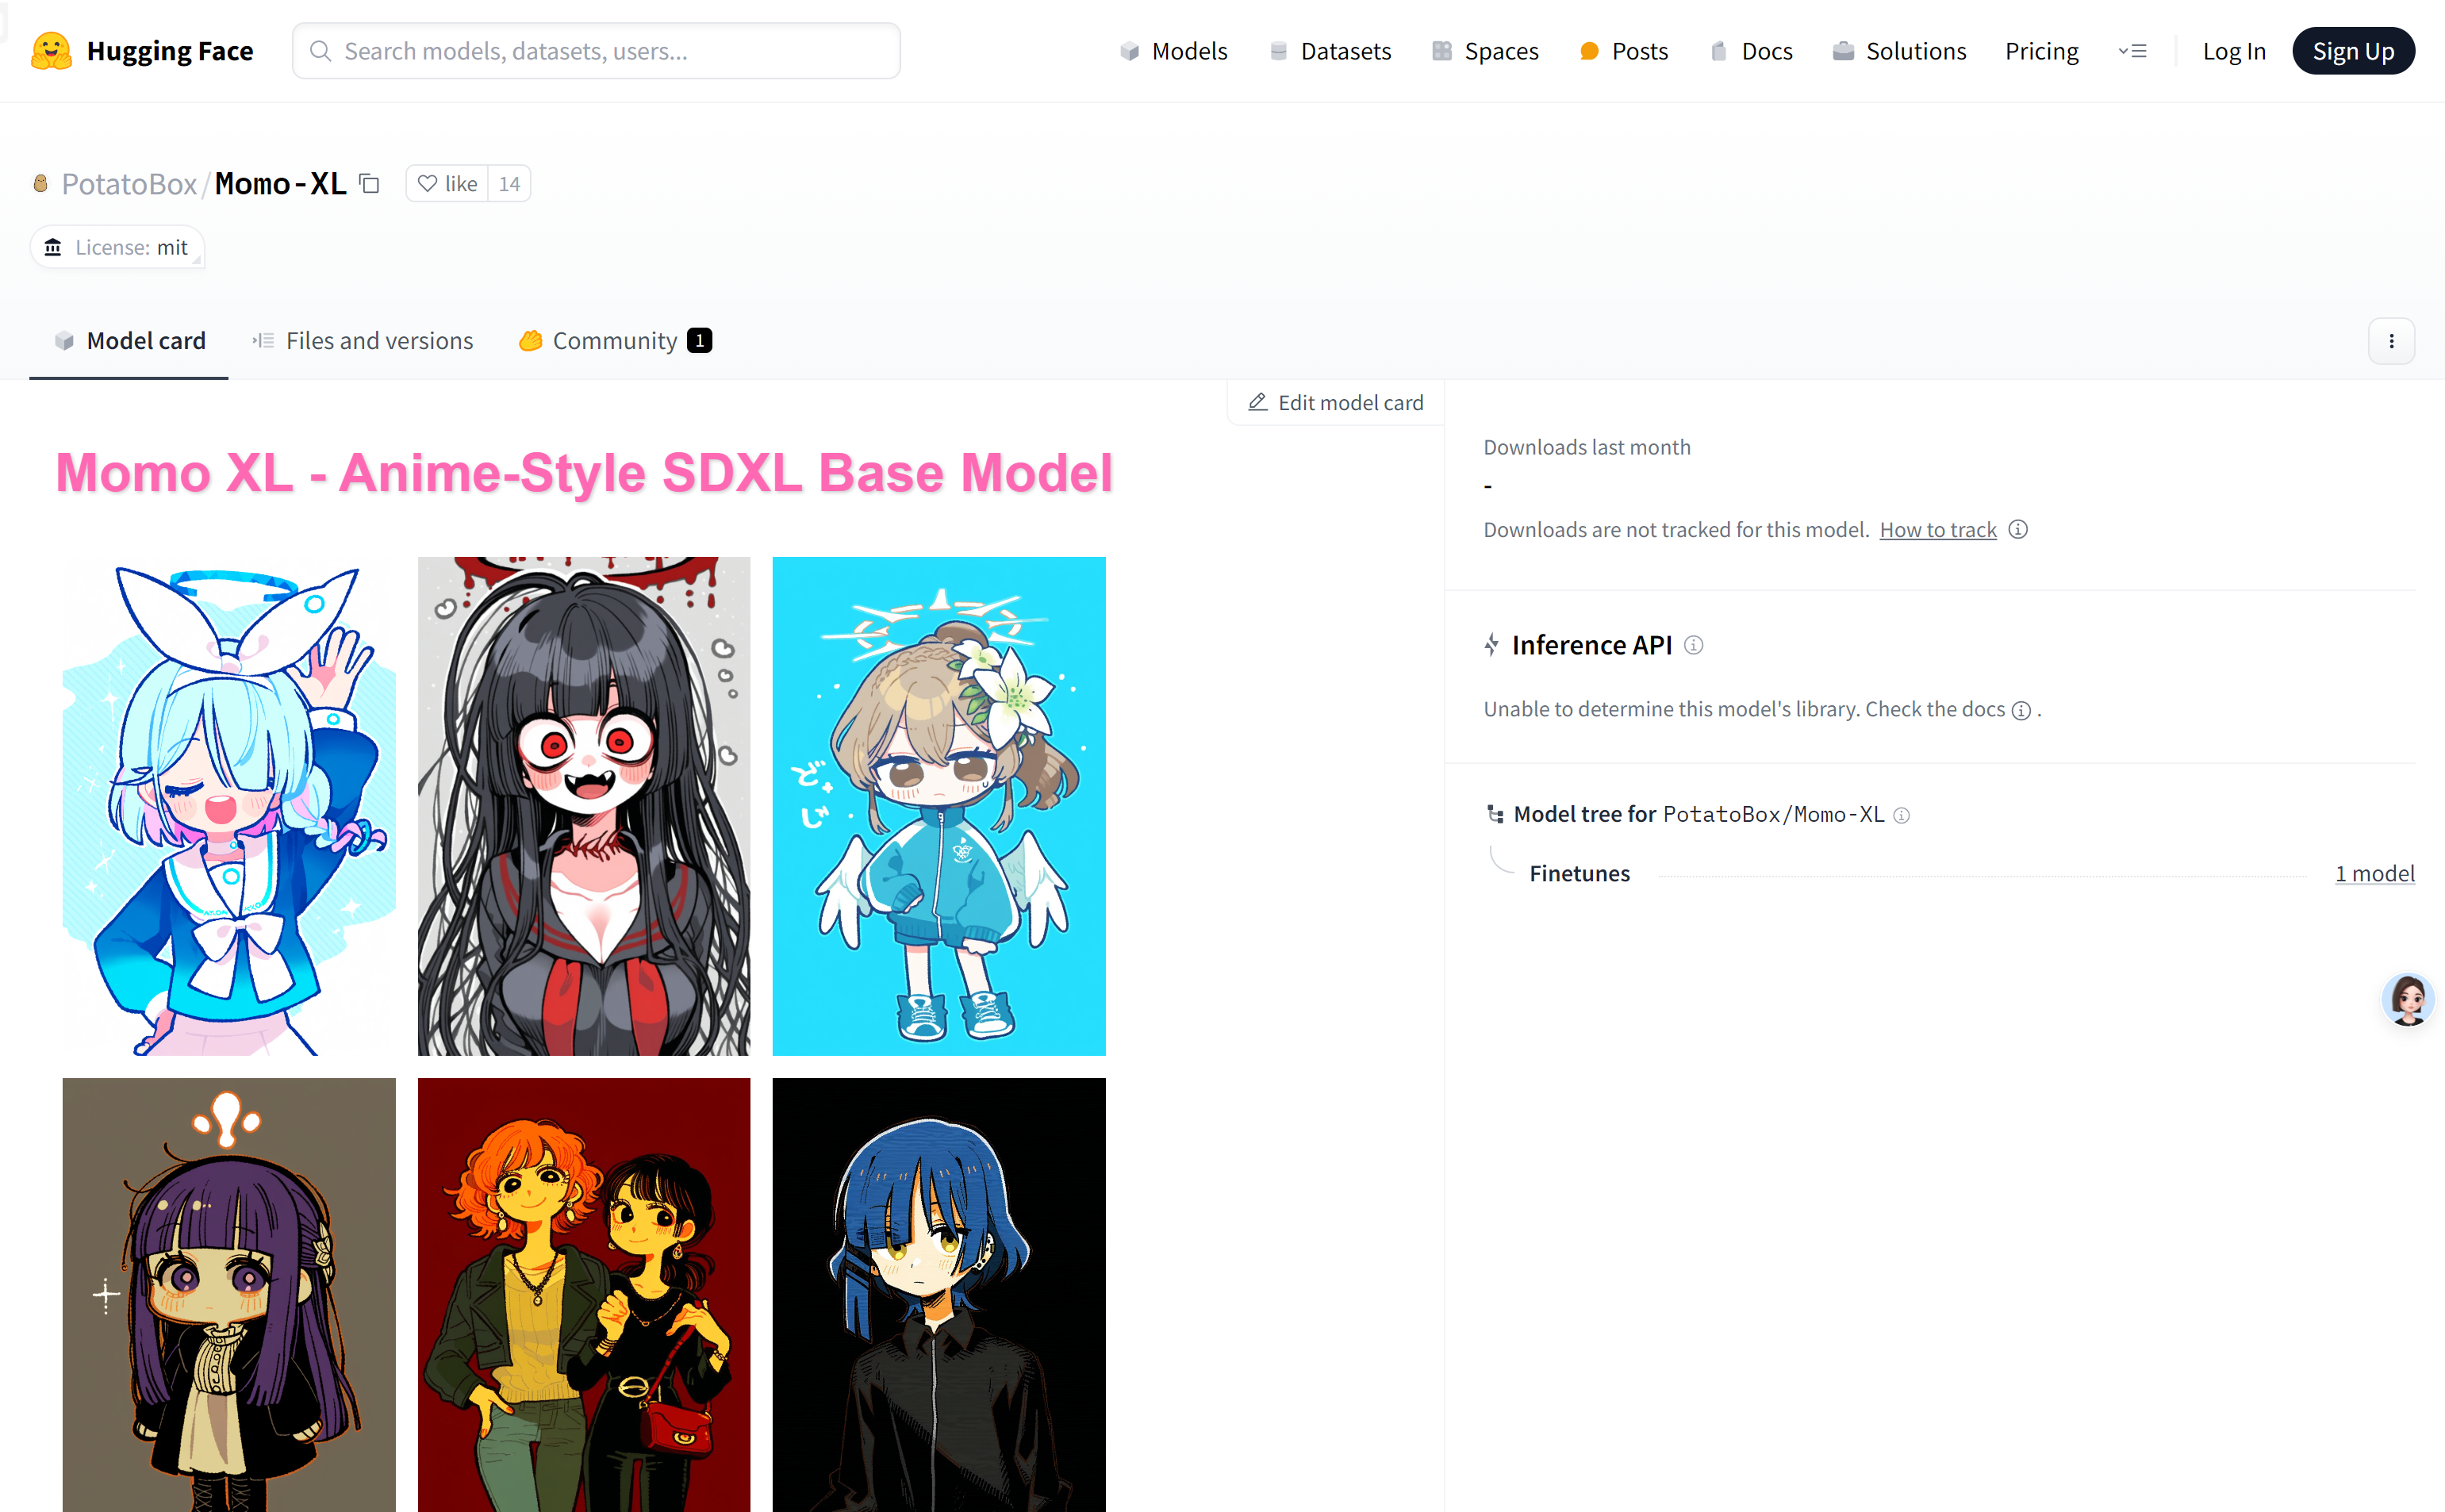The image size is (2445, 1512).
Task: Click the info icon beside Model tree heading
Action: point(1902,815)
